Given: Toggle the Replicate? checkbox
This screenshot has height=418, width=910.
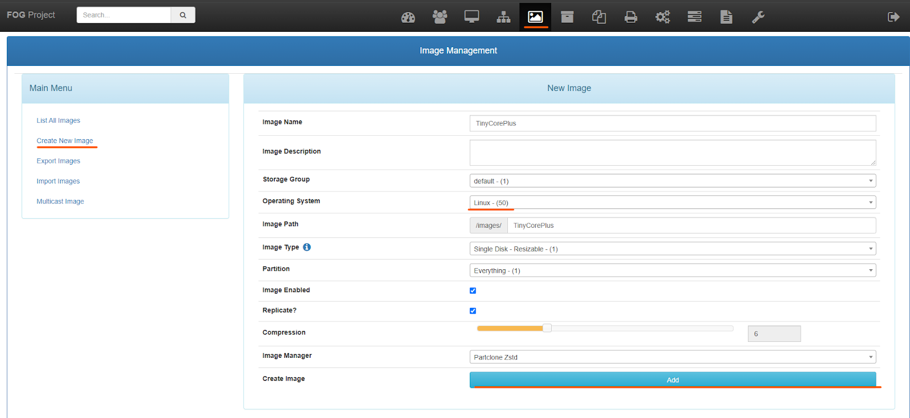Looking at the screenshot, I should point(473,311).
